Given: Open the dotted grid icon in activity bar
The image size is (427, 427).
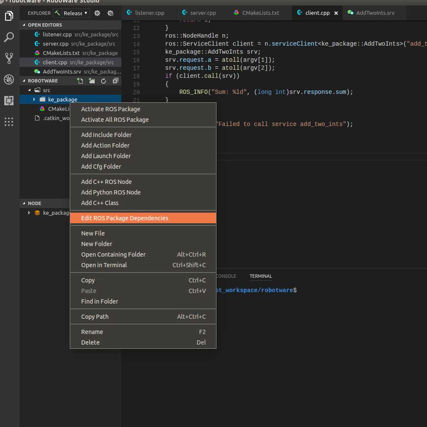Looking at the screenshot, I should point(9,122).
